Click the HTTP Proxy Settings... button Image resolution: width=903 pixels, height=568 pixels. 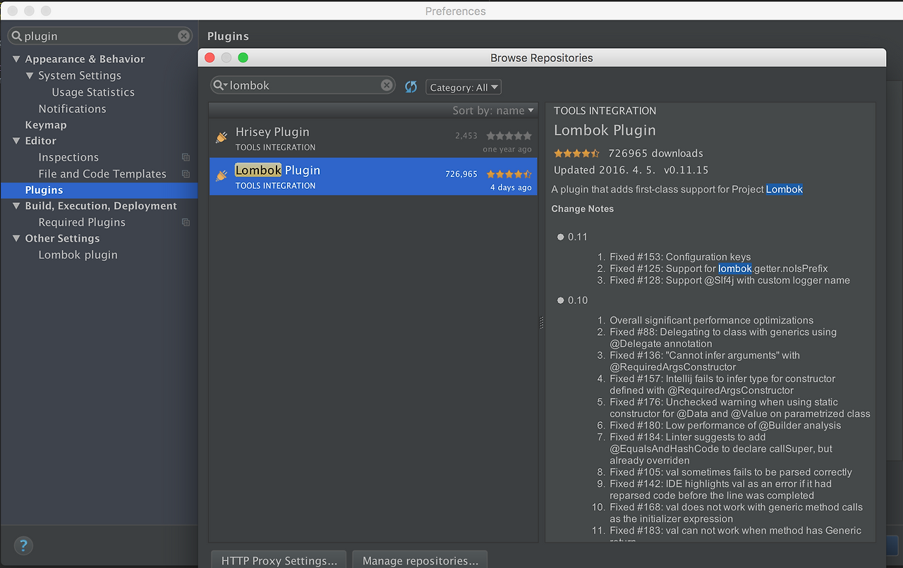(x=279, y=560)
